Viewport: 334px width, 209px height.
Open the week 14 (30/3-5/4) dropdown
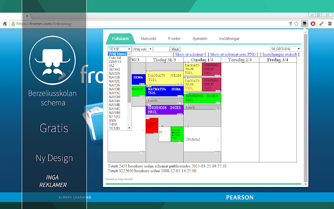[285, 49]
